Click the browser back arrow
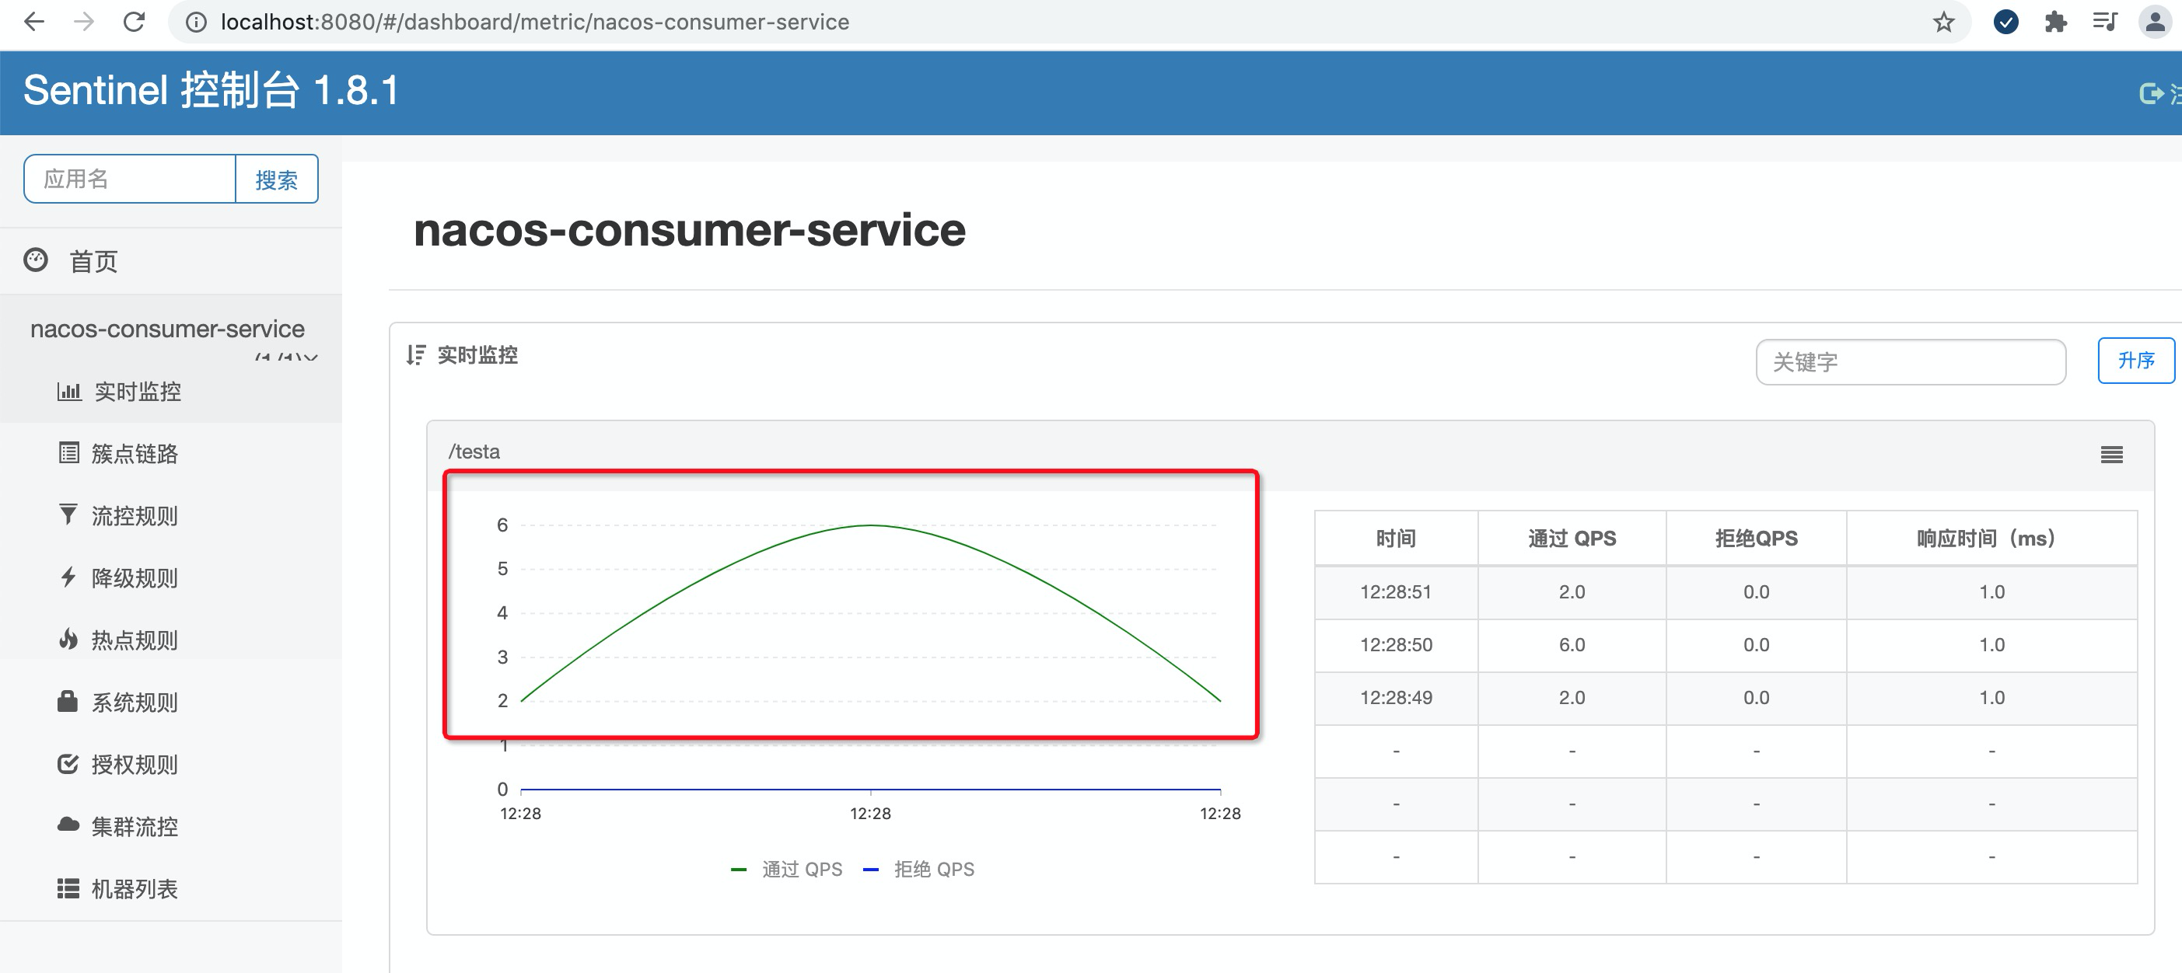 click(34, 22)
